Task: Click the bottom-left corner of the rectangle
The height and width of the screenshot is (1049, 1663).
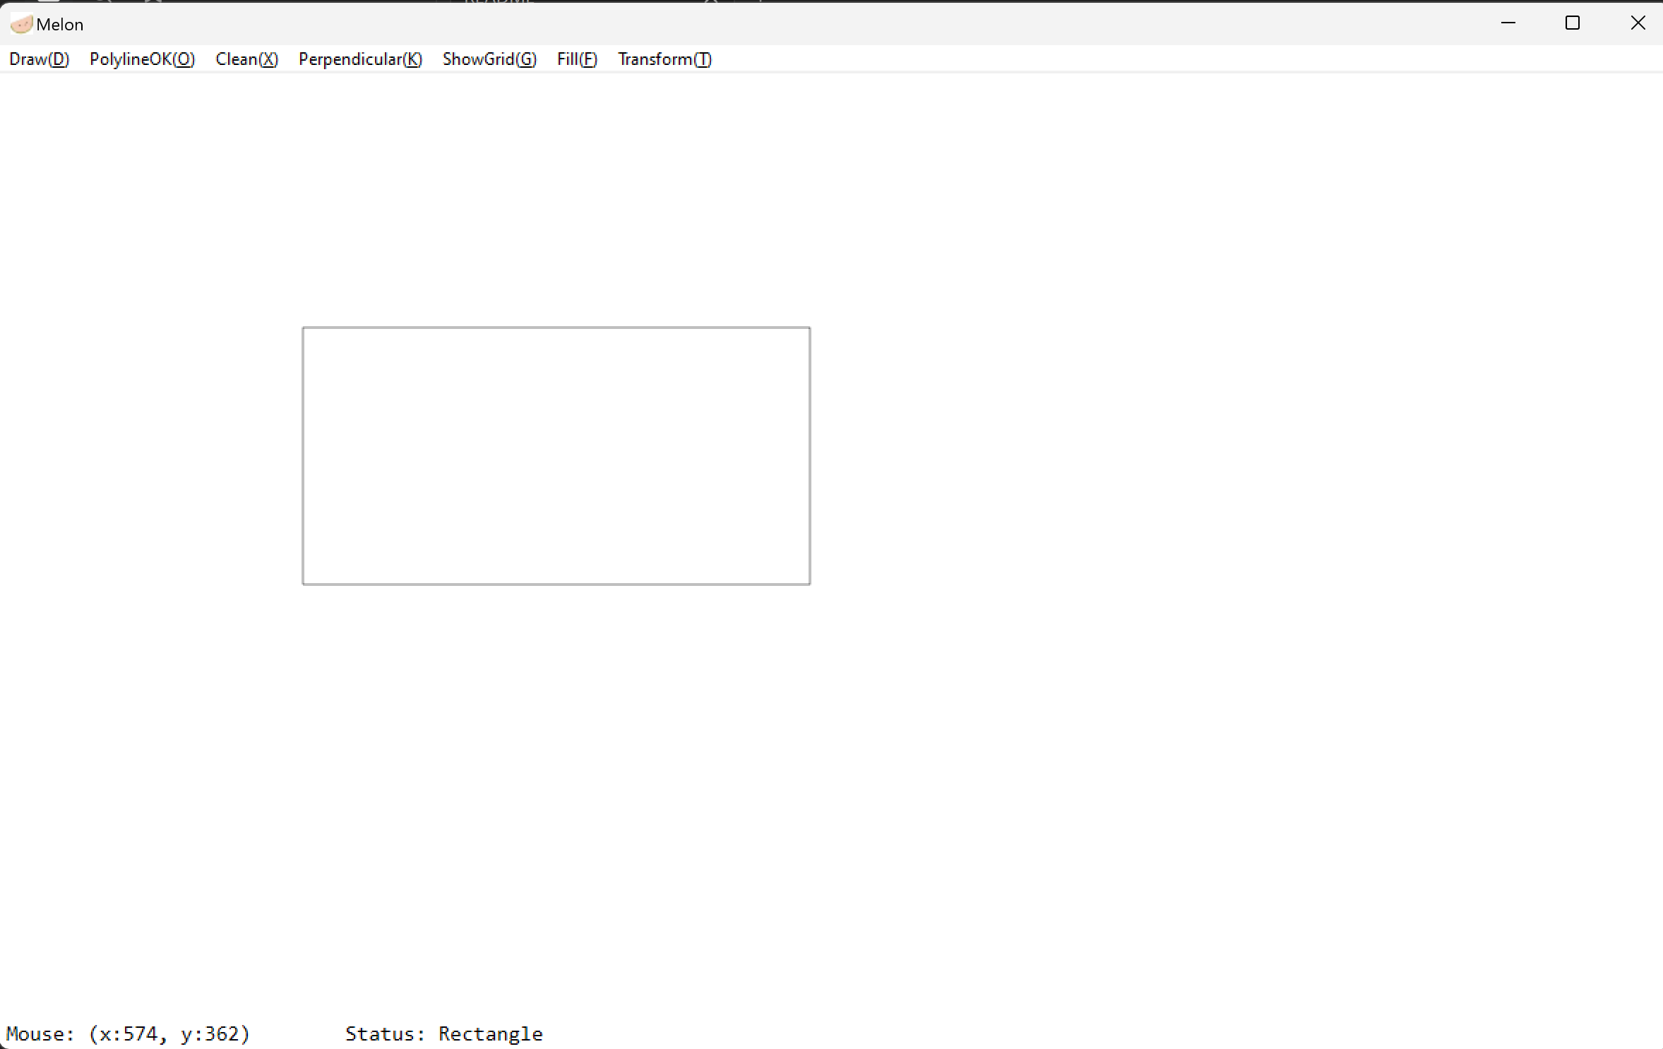Action: [x=303, y=584]
